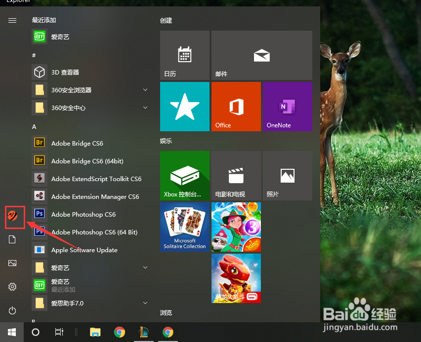Open the Xbox 控制台 tile

[x=185, y=176]
